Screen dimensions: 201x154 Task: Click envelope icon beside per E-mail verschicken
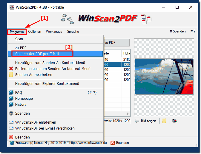tap(11, 128)
